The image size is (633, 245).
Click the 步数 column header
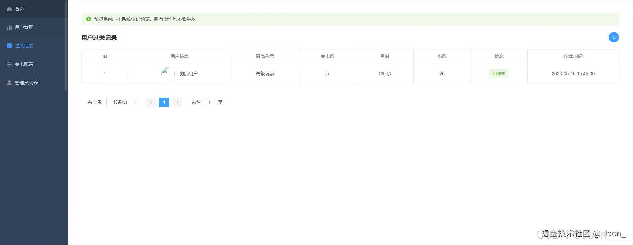click(x=442, y=56)
